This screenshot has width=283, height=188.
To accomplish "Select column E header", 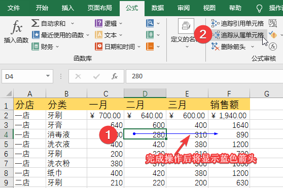I will click(x=187, y=93).
